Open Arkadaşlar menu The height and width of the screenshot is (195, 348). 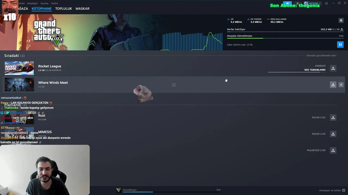click(32, 4)
